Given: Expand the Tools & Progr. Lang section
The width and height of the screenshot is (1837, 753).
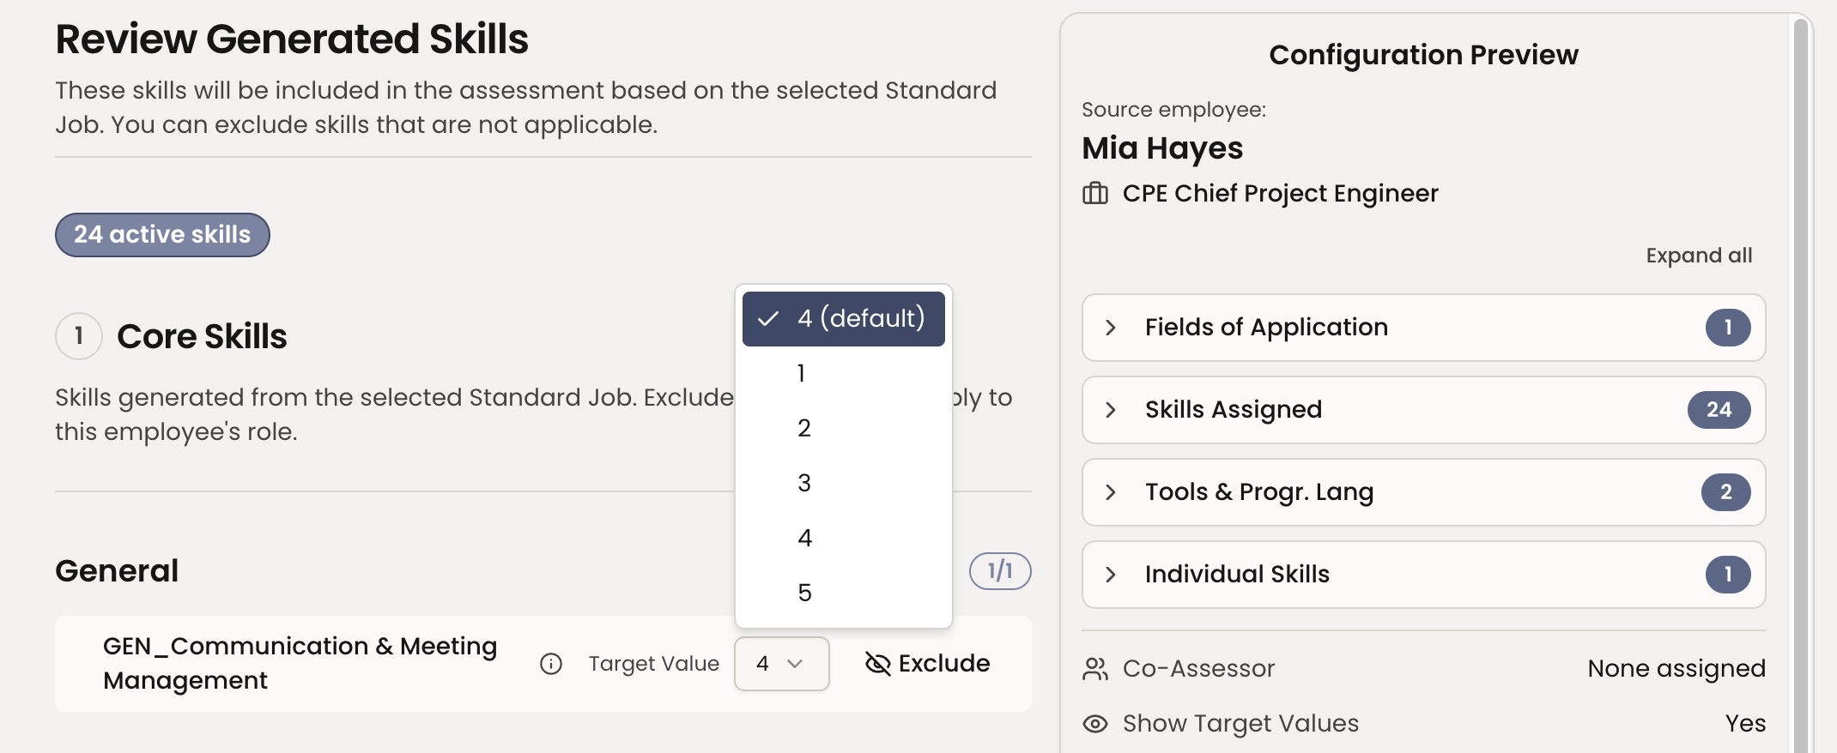Looking at the screenshot, I should click(1423, 492).
